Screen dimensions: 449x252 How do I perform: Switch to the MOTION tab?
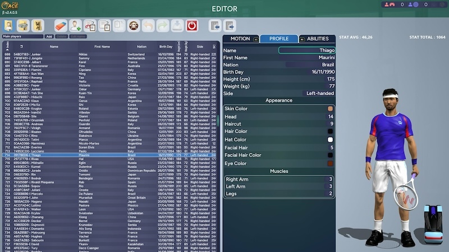coord(240,39)
